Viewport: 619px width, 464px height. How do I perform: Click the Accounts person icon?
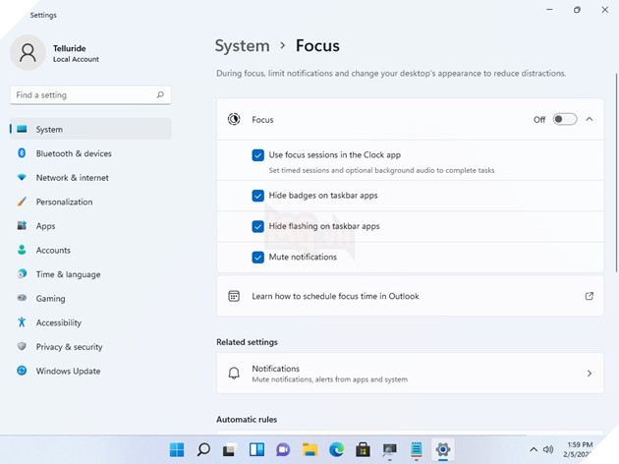pyautogui.click(x=22, y=250)
